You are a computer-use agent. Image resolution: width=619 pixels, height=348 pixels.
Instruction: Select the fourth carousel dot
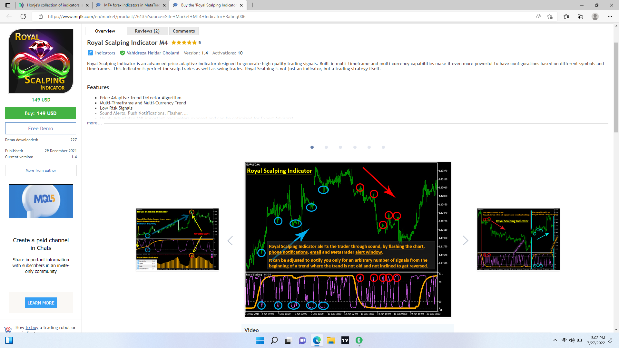click(x=355, y=147)
